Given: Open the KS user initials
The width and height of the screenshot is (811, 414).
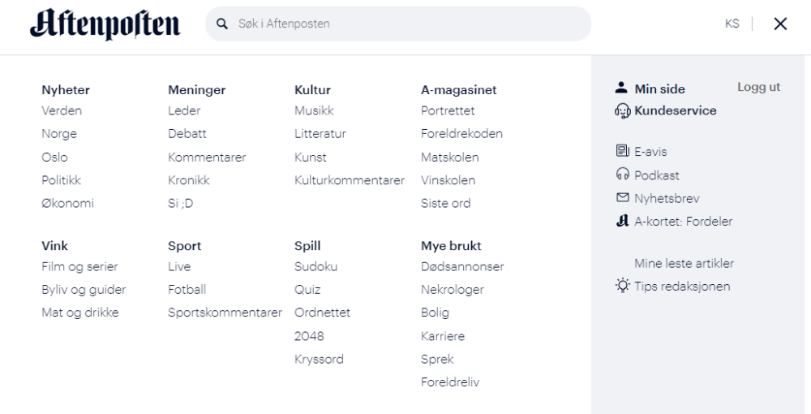Looking at the screenshot, I should click(732, 24).
